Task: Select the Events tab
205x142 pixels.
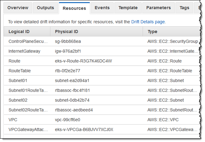Action: [102, 8]
